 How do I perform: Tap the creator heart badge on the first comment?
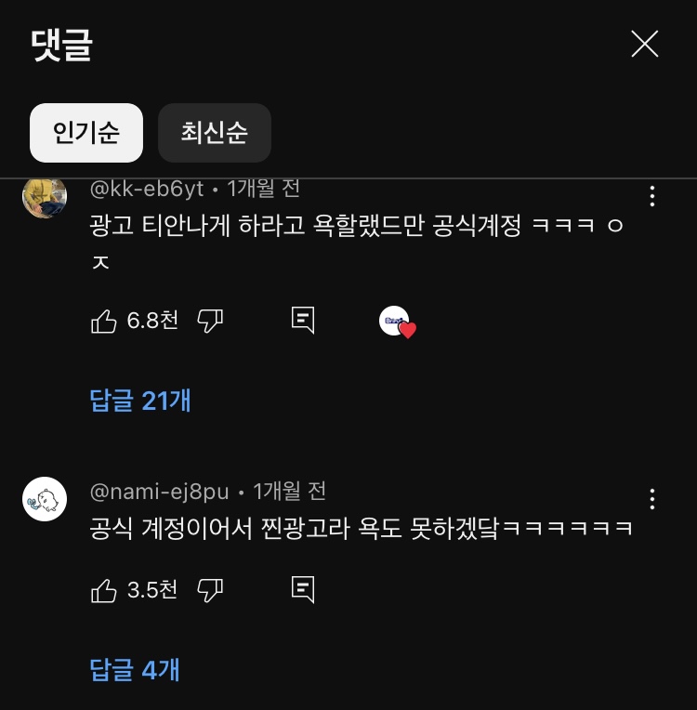tap(397, 322)
